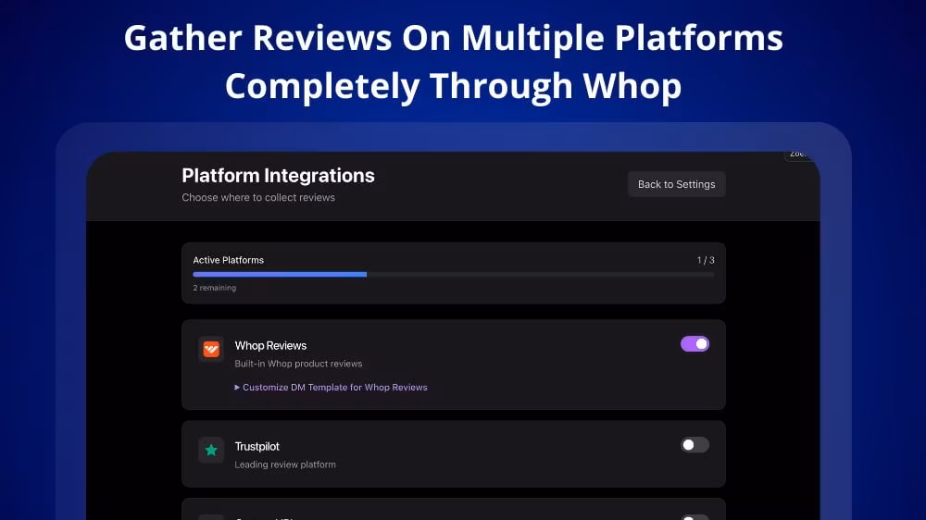Turn on the third platform toggle at bottom
This screenshot has width=926, height=520.
pos(694,517)
